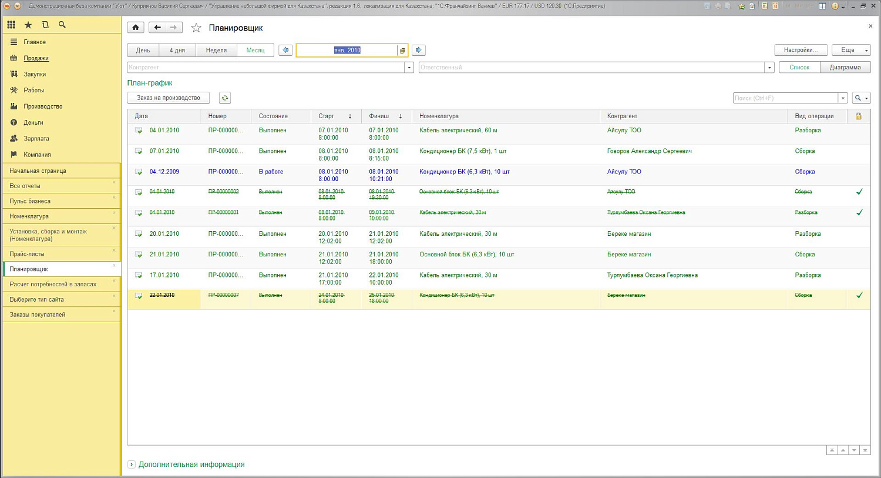Image resolution: width=881 pixels, height=478 pixels.
Task: Open the Контрагент dropdown list
Action: coord(409,68)
